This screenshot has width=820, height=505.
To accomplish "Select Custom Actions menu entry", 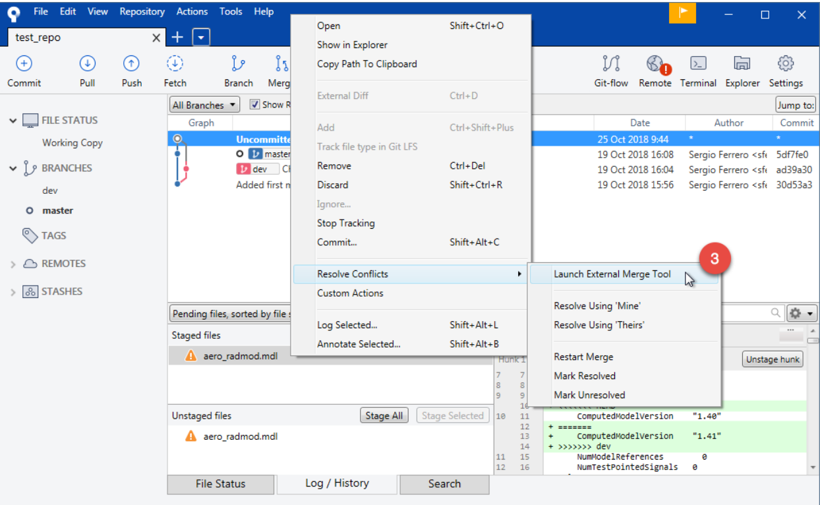I will point(410,293).
